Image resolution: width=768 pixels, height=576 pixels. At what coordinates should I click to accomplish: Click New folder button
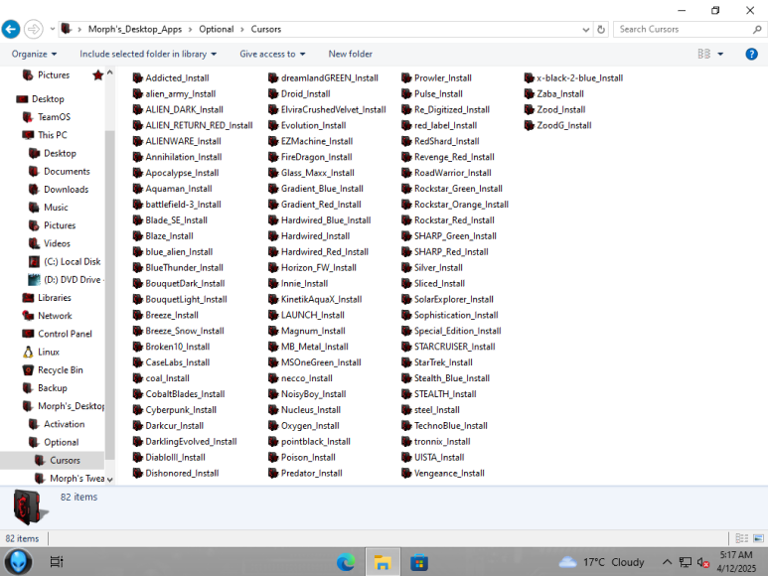tap(350, 54)
